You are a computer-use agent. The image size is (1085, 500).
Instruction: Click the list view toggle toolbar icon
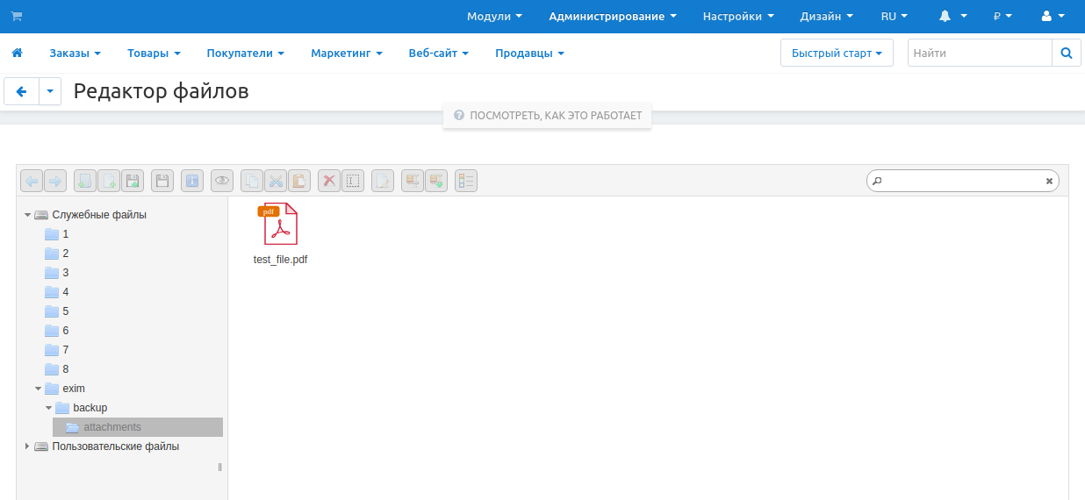click(466, 181)
